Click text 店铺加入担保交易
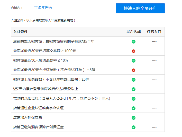This screenshot has height=137, width=182. click(x=28, y=118)
